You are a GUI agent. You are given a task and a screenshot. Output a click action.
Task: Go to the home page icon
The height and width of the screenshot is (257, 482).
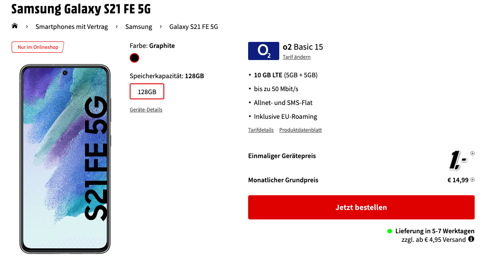point(14,26)
